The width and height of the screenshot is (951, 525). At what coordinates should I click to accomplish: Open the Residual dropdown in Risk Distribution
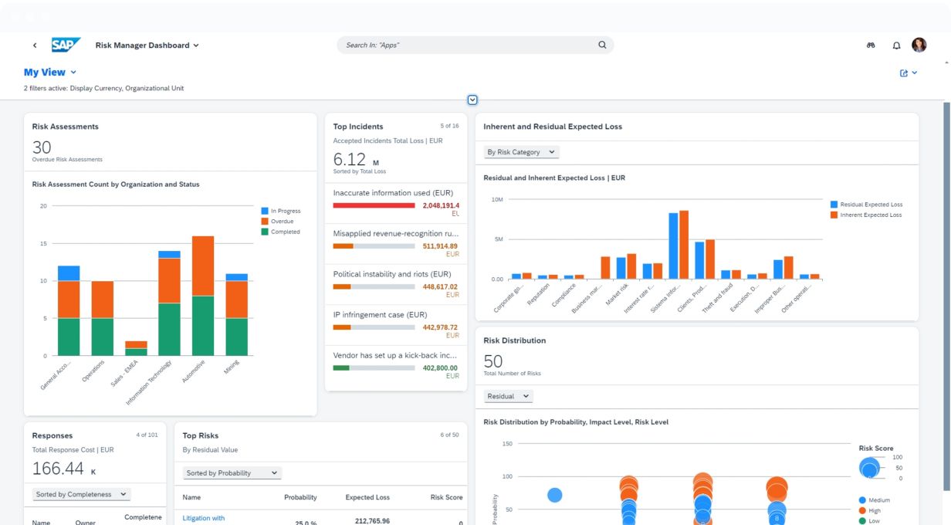click(x=508, y=396)
